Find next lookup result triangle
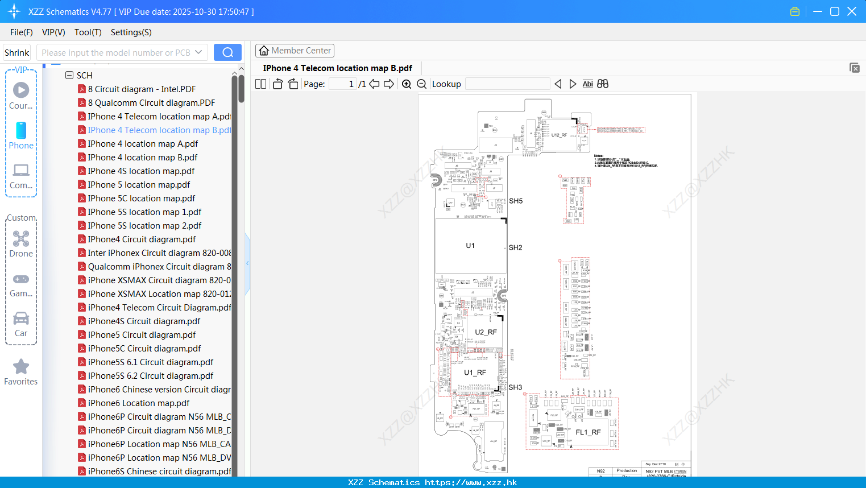866x488 pixels. (x=573, y=84)
